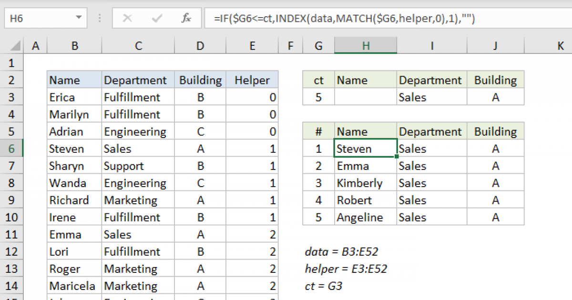
Task: Select cell containing Lori
Action: pyautogui.click(x=74, y=251)
